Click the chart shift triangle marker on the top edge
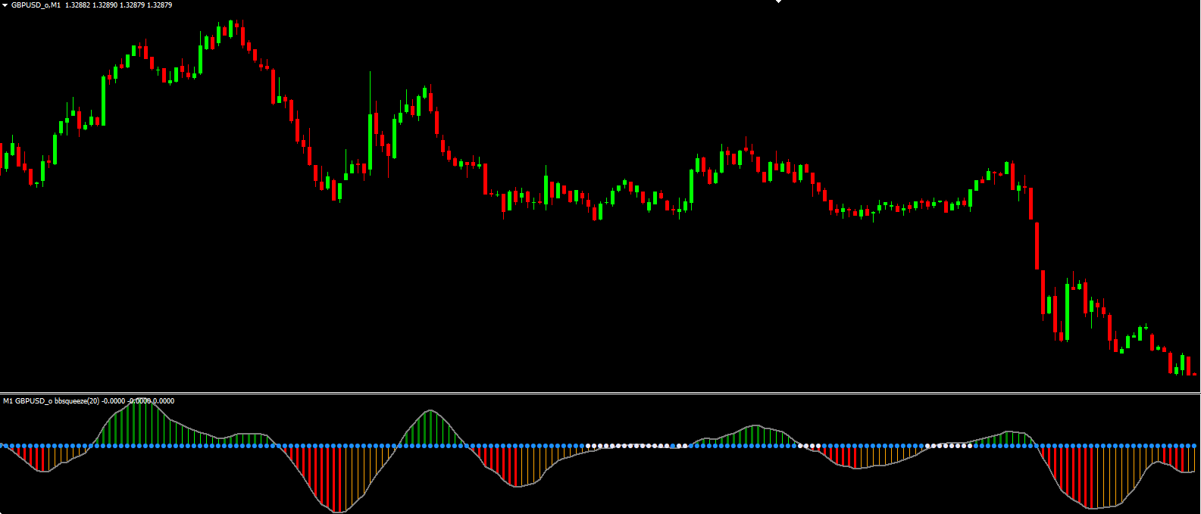 (x=778, y=2)
